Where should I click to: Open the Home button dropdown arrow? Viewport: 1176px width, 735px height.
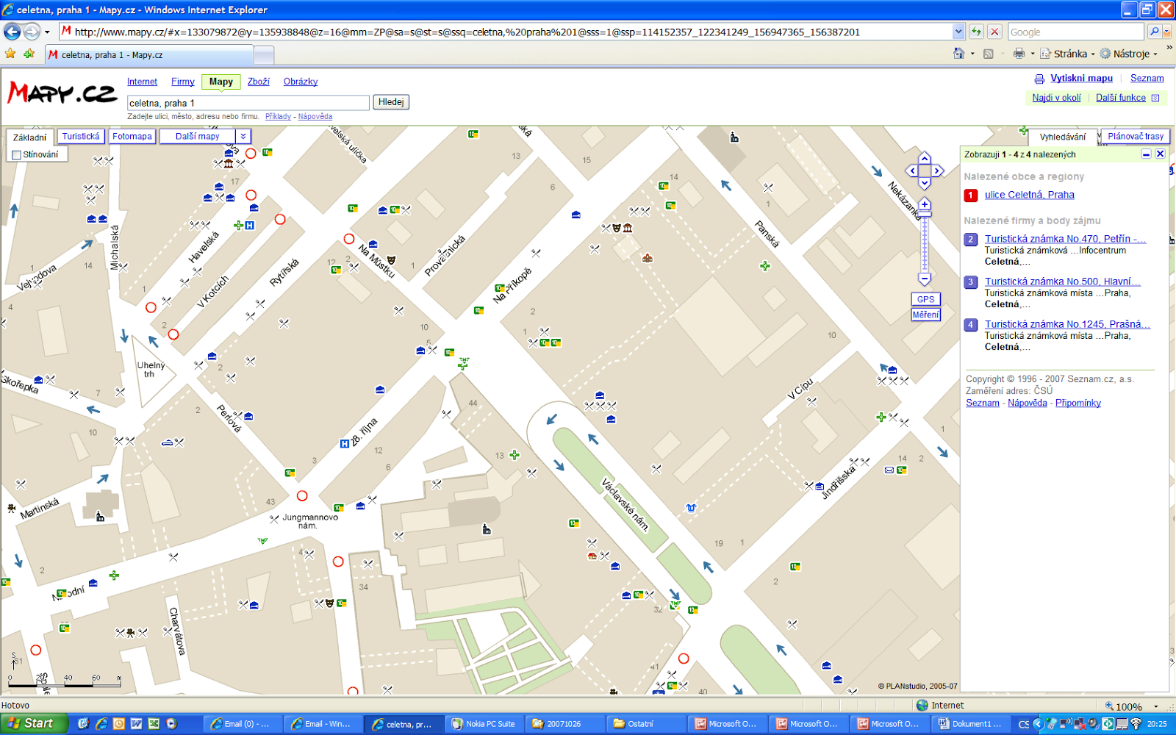[x=972, y=54]
